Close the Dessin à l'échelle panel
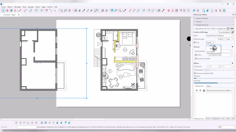Viewport: 236px width, 132px height. 233,18
